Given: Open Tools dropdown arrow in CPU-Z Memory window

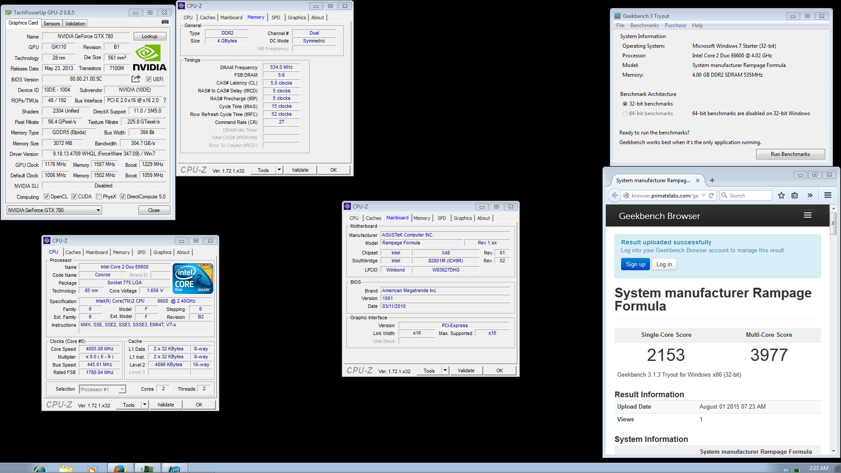Looking at the screenshot, I should coord(279,170).
